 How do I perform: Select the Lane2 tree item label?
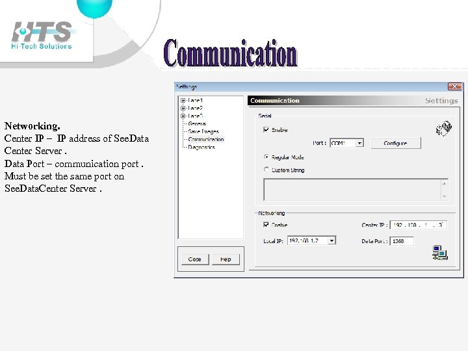(196, 108)
